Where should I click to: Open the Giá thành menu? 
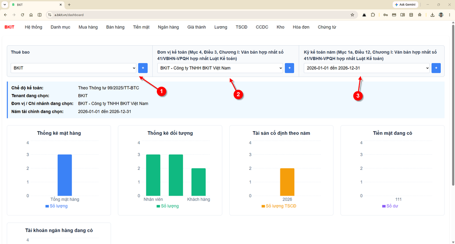coord(196,27)
